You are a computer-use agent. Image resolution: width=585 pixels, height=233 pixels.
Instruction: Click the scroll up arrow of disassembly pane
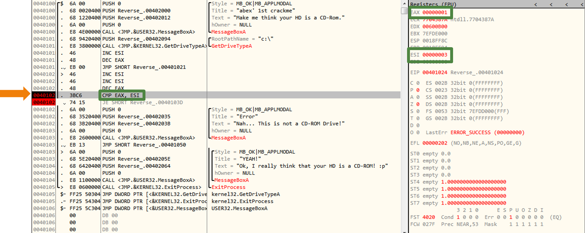404,4
